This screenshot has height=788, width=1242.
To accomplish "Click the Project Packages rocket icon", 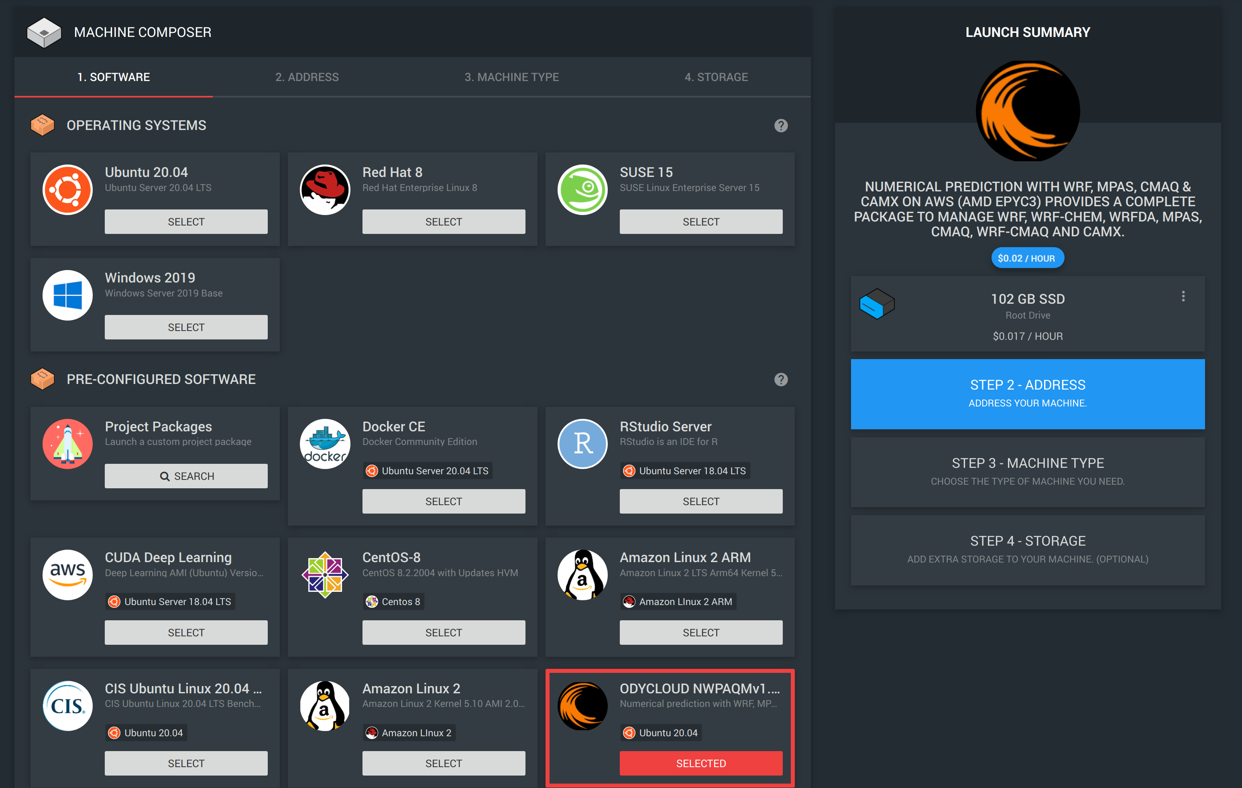I will pos(67,444).
